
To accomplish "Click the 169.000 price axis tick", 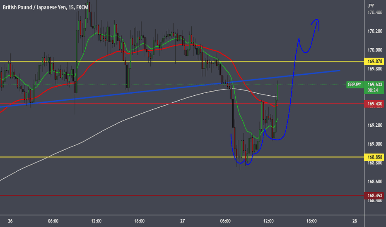I will tap(375, 144).
